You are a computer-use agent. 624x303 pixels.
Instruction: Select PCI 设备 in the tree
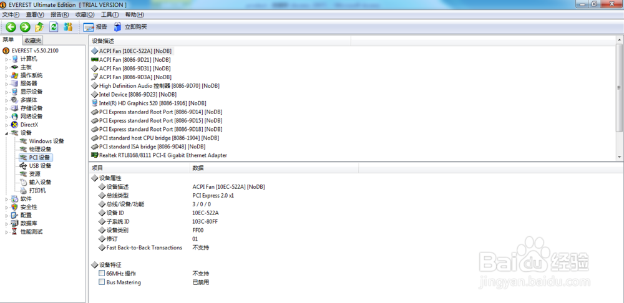[40, 158]
